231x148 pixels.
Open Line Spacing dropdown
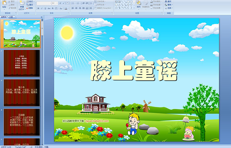click(x=91, y=3)
